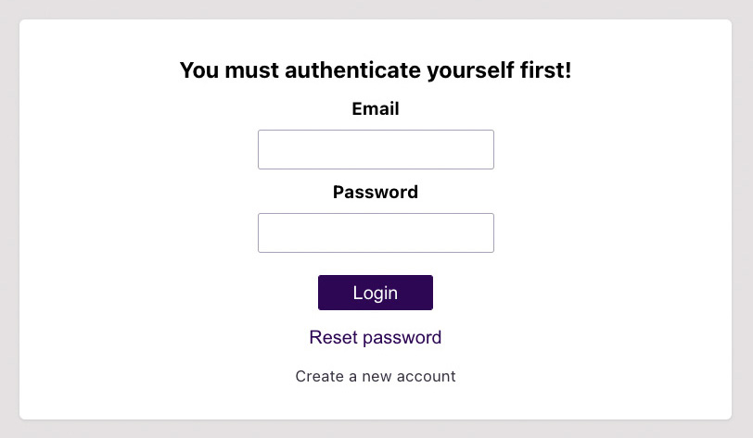The image size is (753, 438).
Task: Select the empty box under Password
Action: (x=376, y=232)
